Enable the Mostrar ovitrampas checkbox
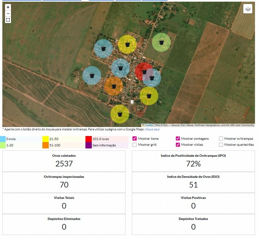259x236 pixels. click(221, 138)
